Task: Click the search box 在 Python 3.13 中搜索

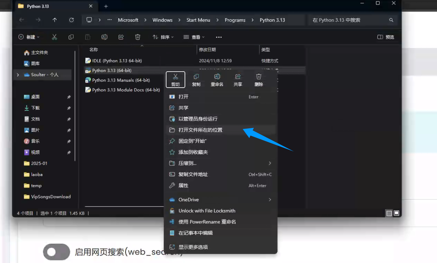Action: pos(352,20)
